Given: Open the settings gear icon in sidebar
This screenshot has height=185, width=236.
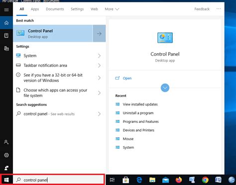Looking at the screenshot, I should pos(6,155).
